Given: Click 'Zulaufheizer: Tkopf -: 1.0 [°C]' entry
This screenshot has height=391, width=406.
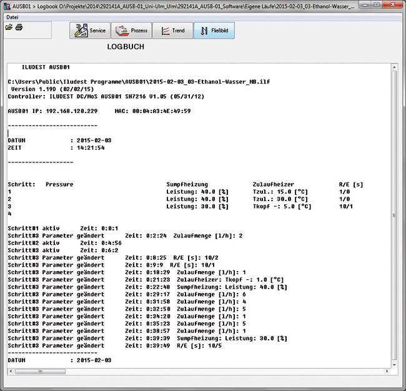Looking at the screenshot, I should (x=230, y=280).
